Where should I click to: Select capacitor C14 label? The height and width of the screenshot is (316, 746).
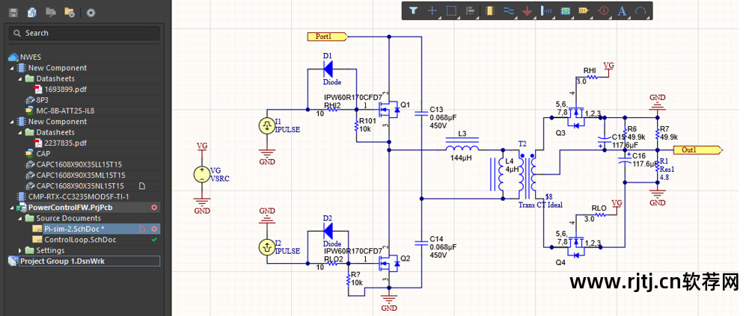click(x=438, y=238)
